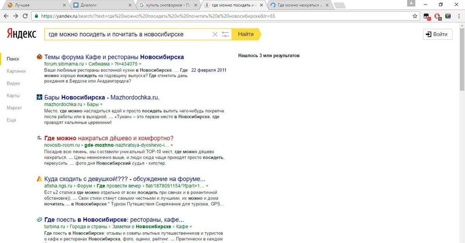Click the Chrome user profile icon

click(411, 3)
